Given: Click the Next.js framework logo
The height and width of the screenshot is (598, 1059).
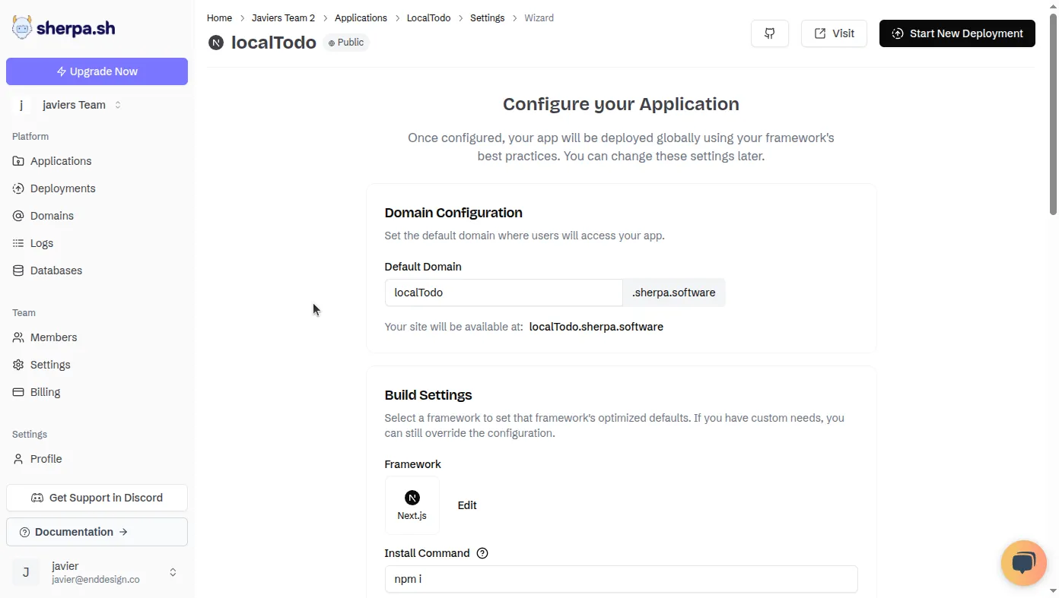Looking at the screenshot, I should pos(412,497).
